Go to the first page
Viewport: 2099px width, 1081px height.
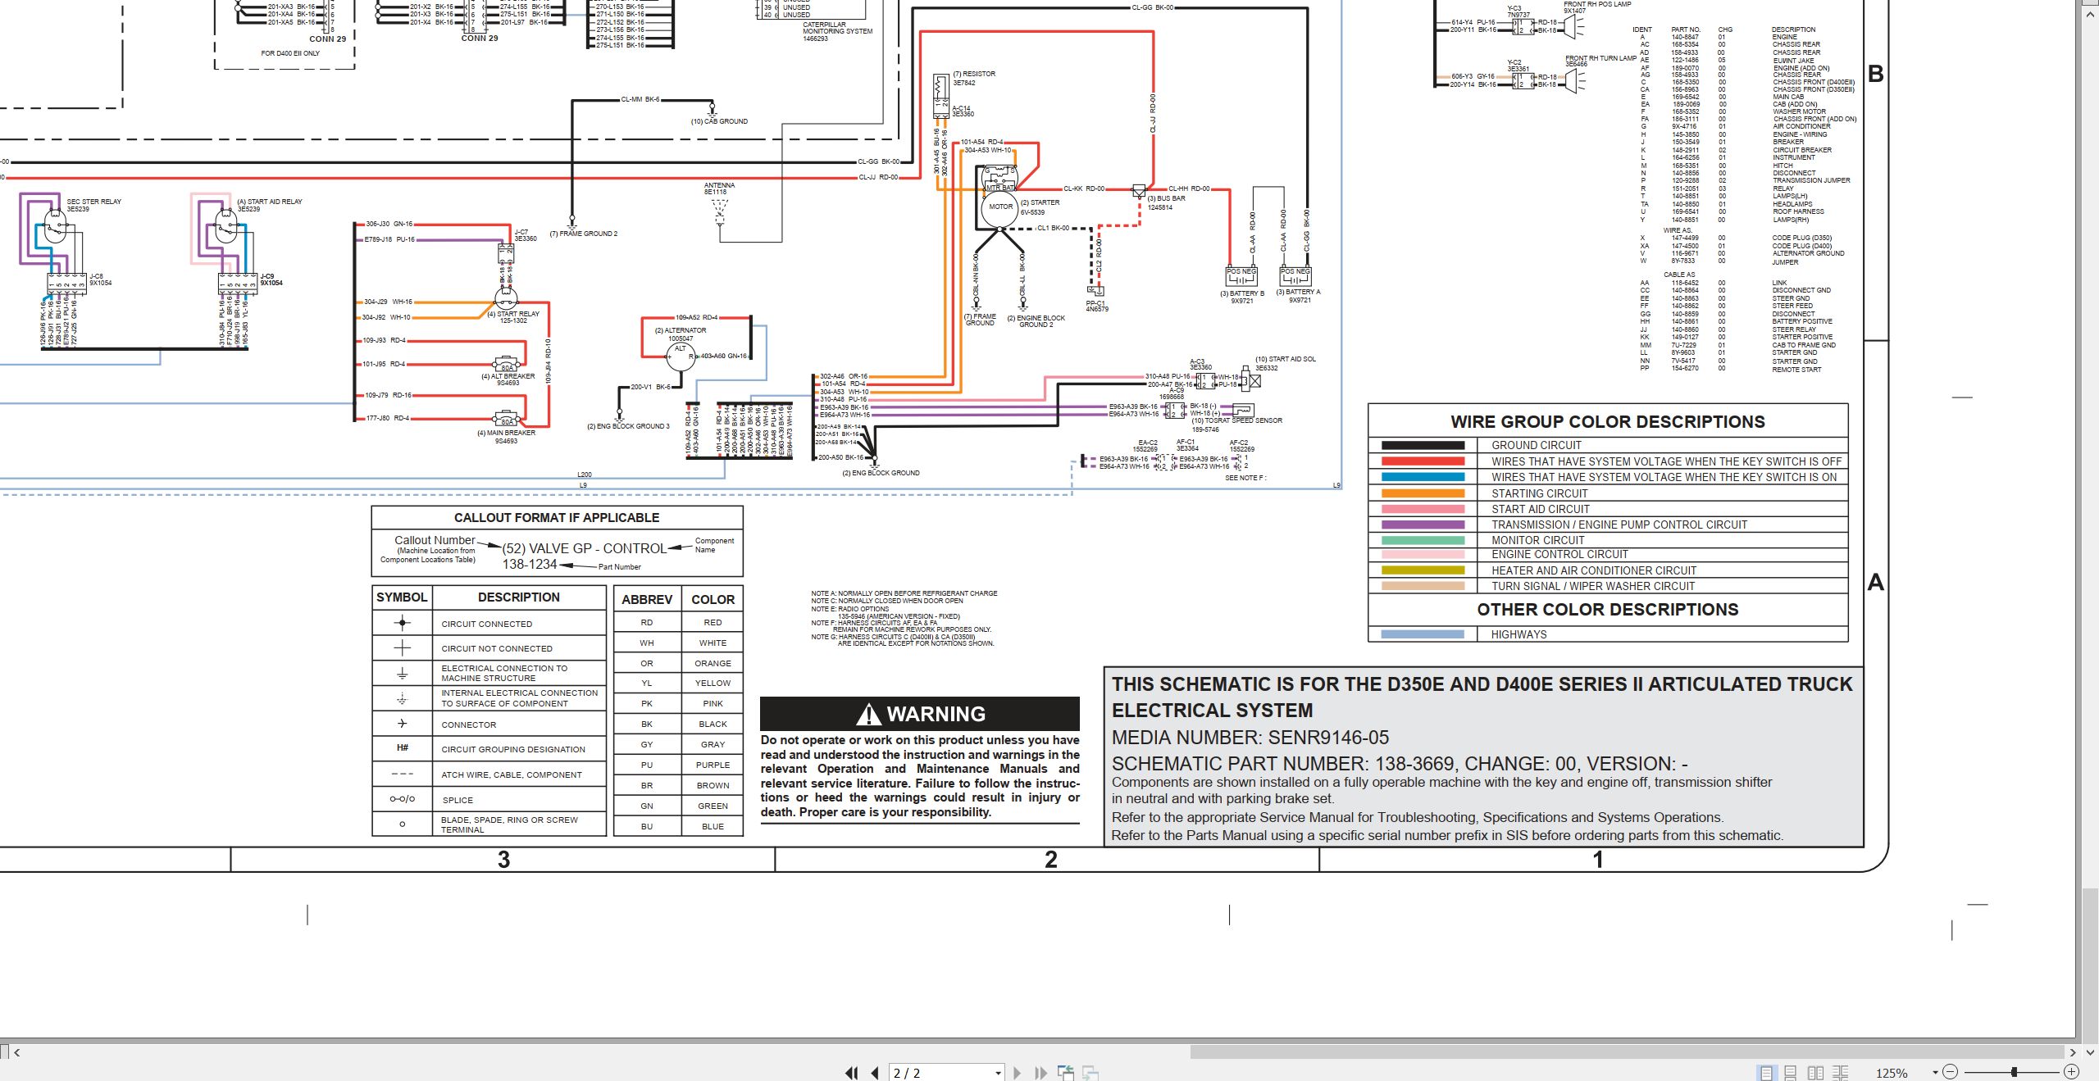(851, 1073)
